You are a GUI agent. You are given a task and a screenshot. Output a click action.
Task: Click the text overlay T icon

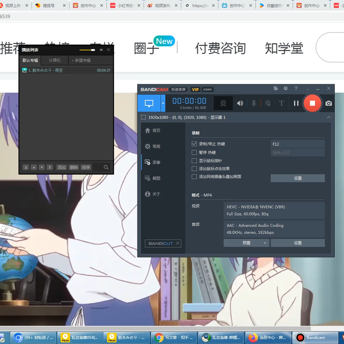tap(281, 103)
